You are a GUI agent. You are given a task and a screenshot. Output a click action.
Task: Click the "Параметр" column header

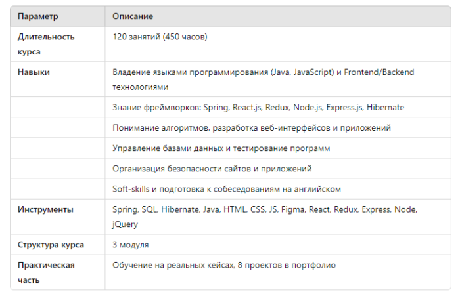click(38, 16)
